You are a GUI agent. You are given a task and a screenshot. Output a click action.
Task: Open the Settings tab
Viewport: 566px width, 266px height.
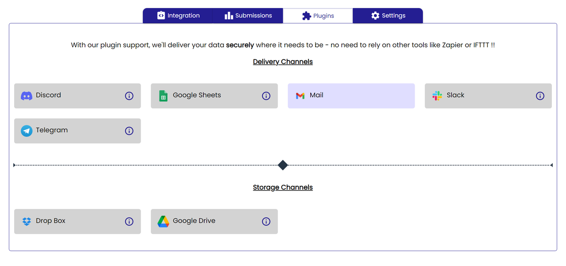388,16
